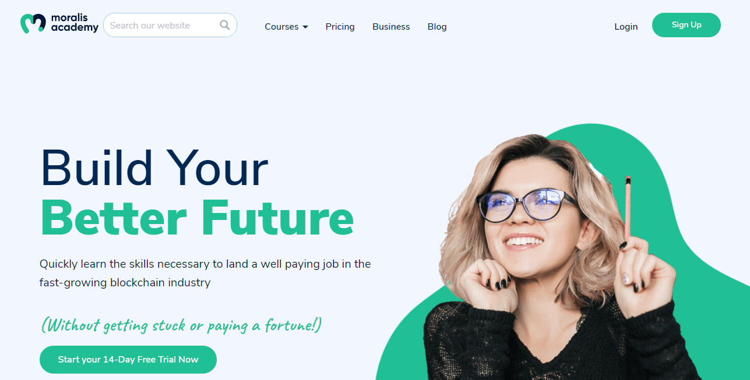Viewport: 750px width, 380px height.
Task: Click the green Sign Up button
Action: pyautogui.click(x=686, y=25)
